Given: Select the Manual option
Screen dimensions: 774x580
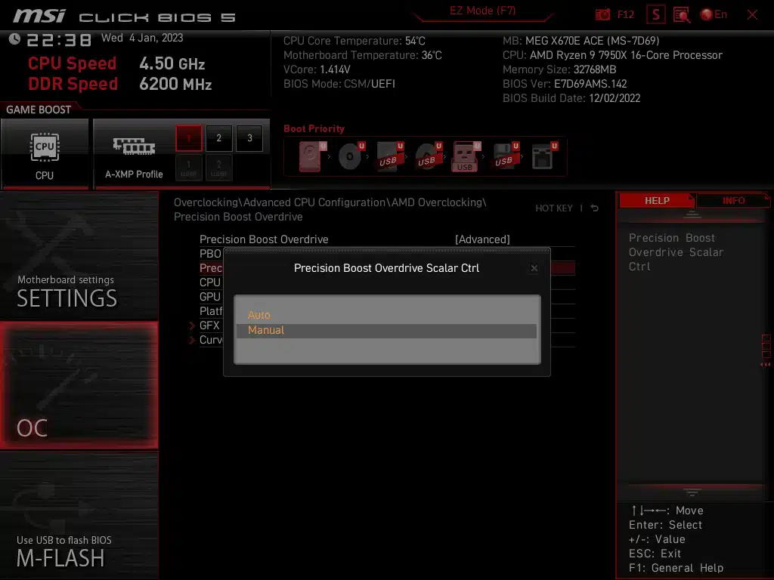Looking at the screenshot, I should (x=386, y=331).
